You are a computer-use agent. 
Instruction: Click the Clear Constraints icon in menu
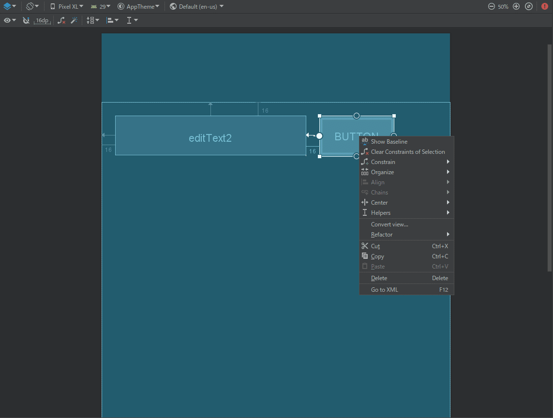365,151
